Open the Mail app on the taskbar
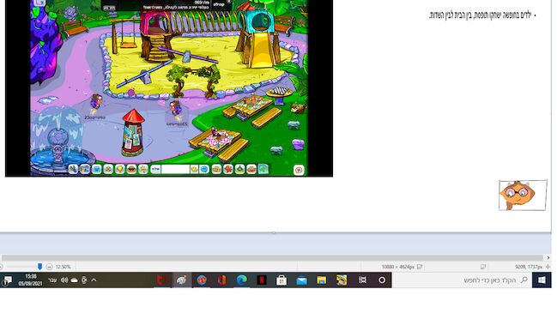Screen dimensions: 557x313 pyautogui.click(x=301, y=280)
